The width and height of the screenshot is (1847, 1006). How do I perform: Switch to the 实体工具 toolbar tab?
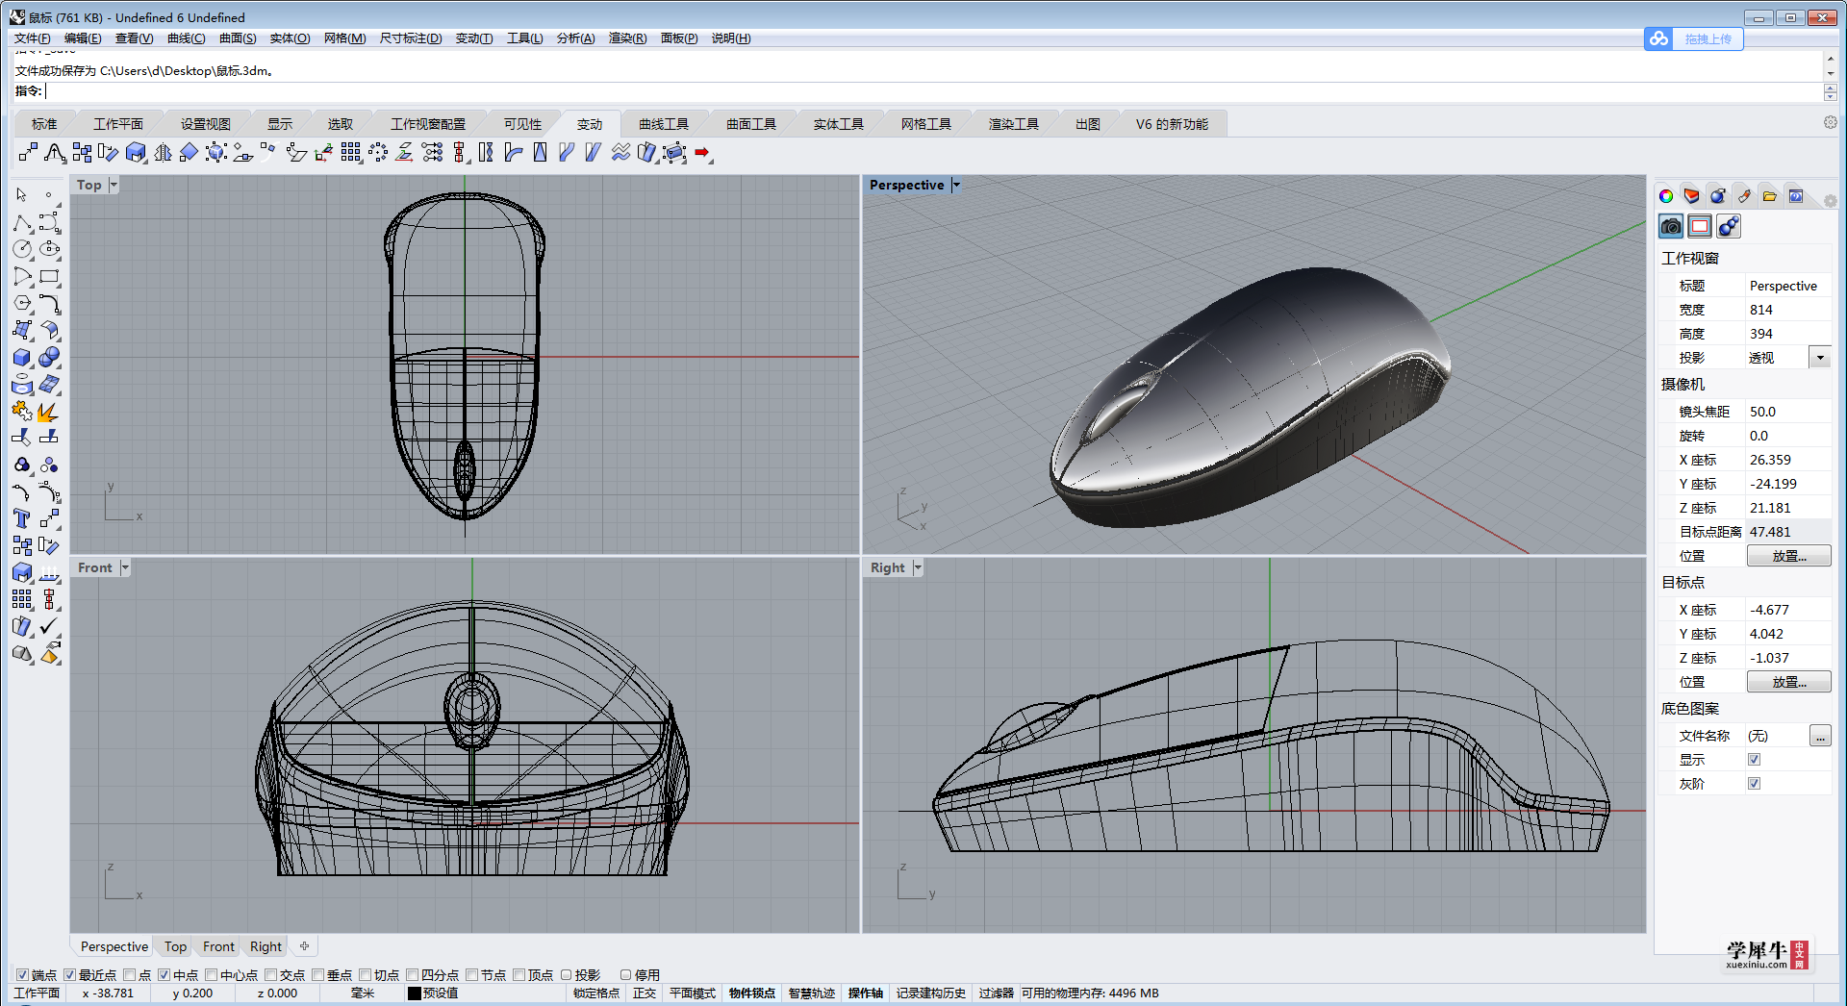tap(838, 124)
